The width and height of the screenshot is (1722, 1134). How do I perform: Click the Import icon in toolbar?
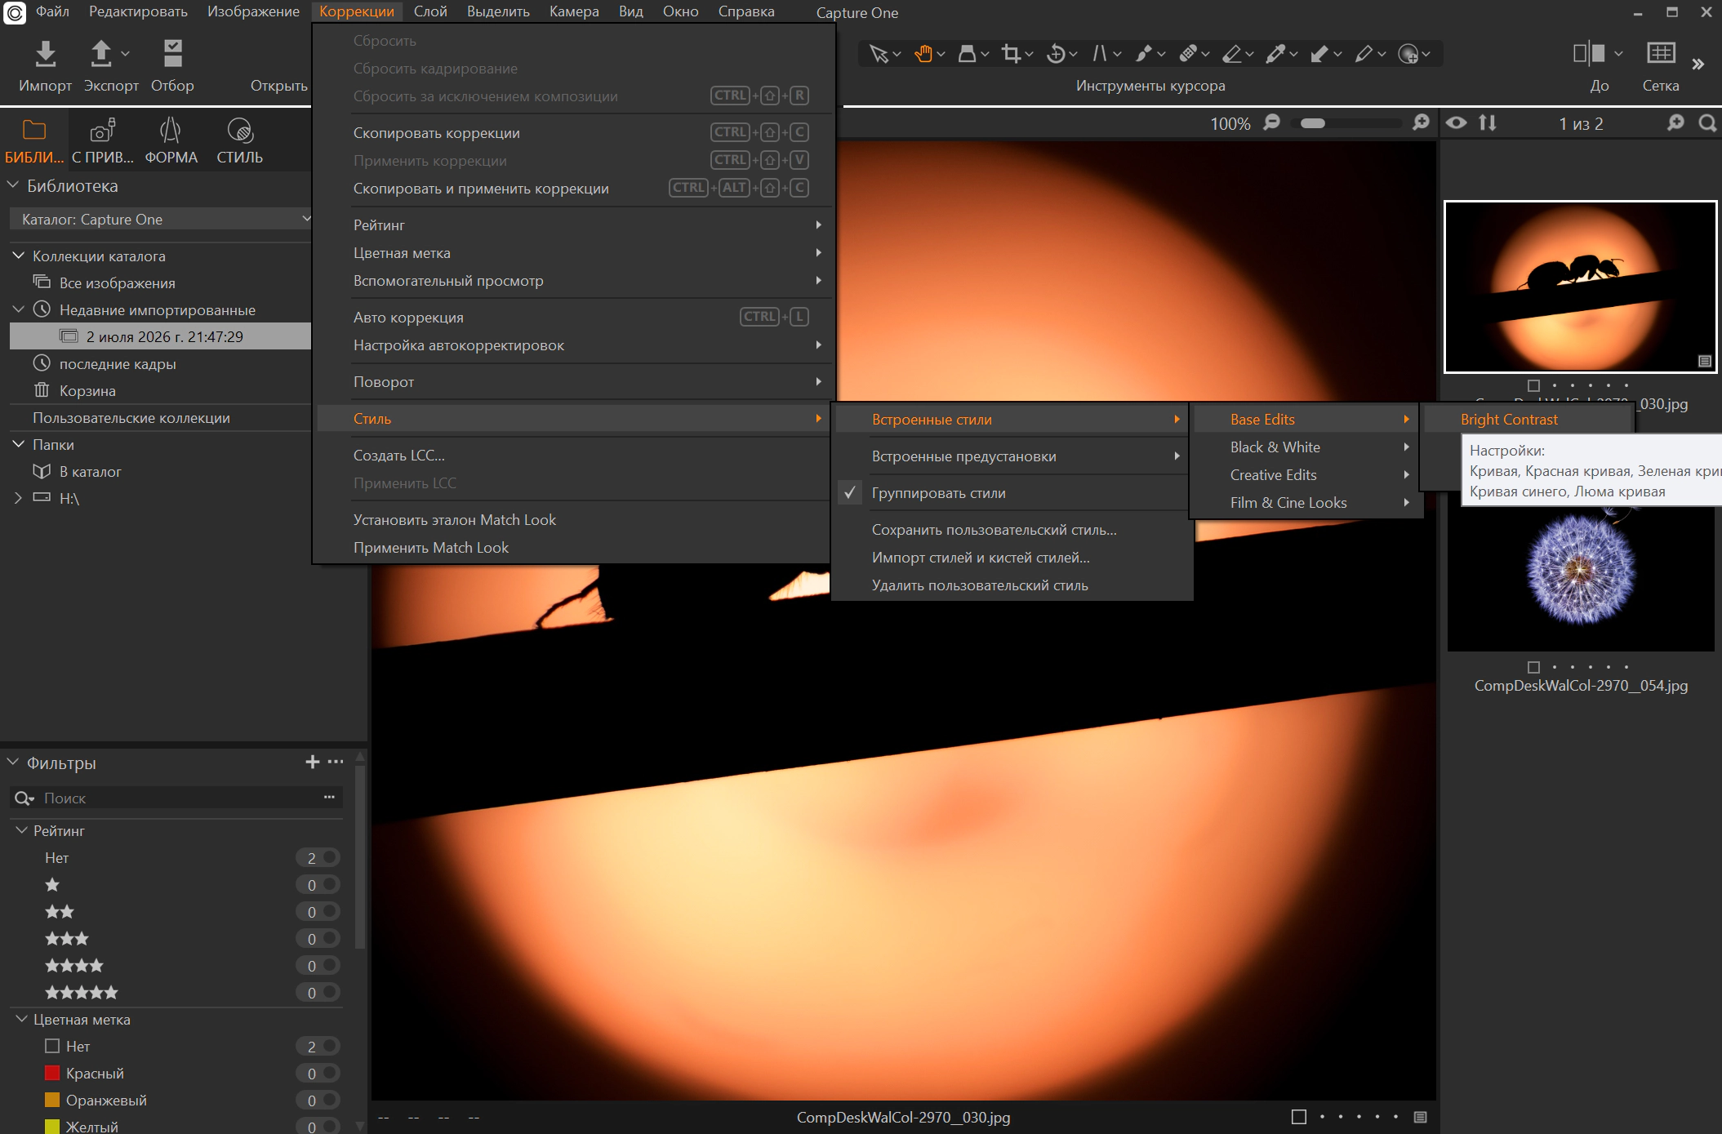(46, 54)
